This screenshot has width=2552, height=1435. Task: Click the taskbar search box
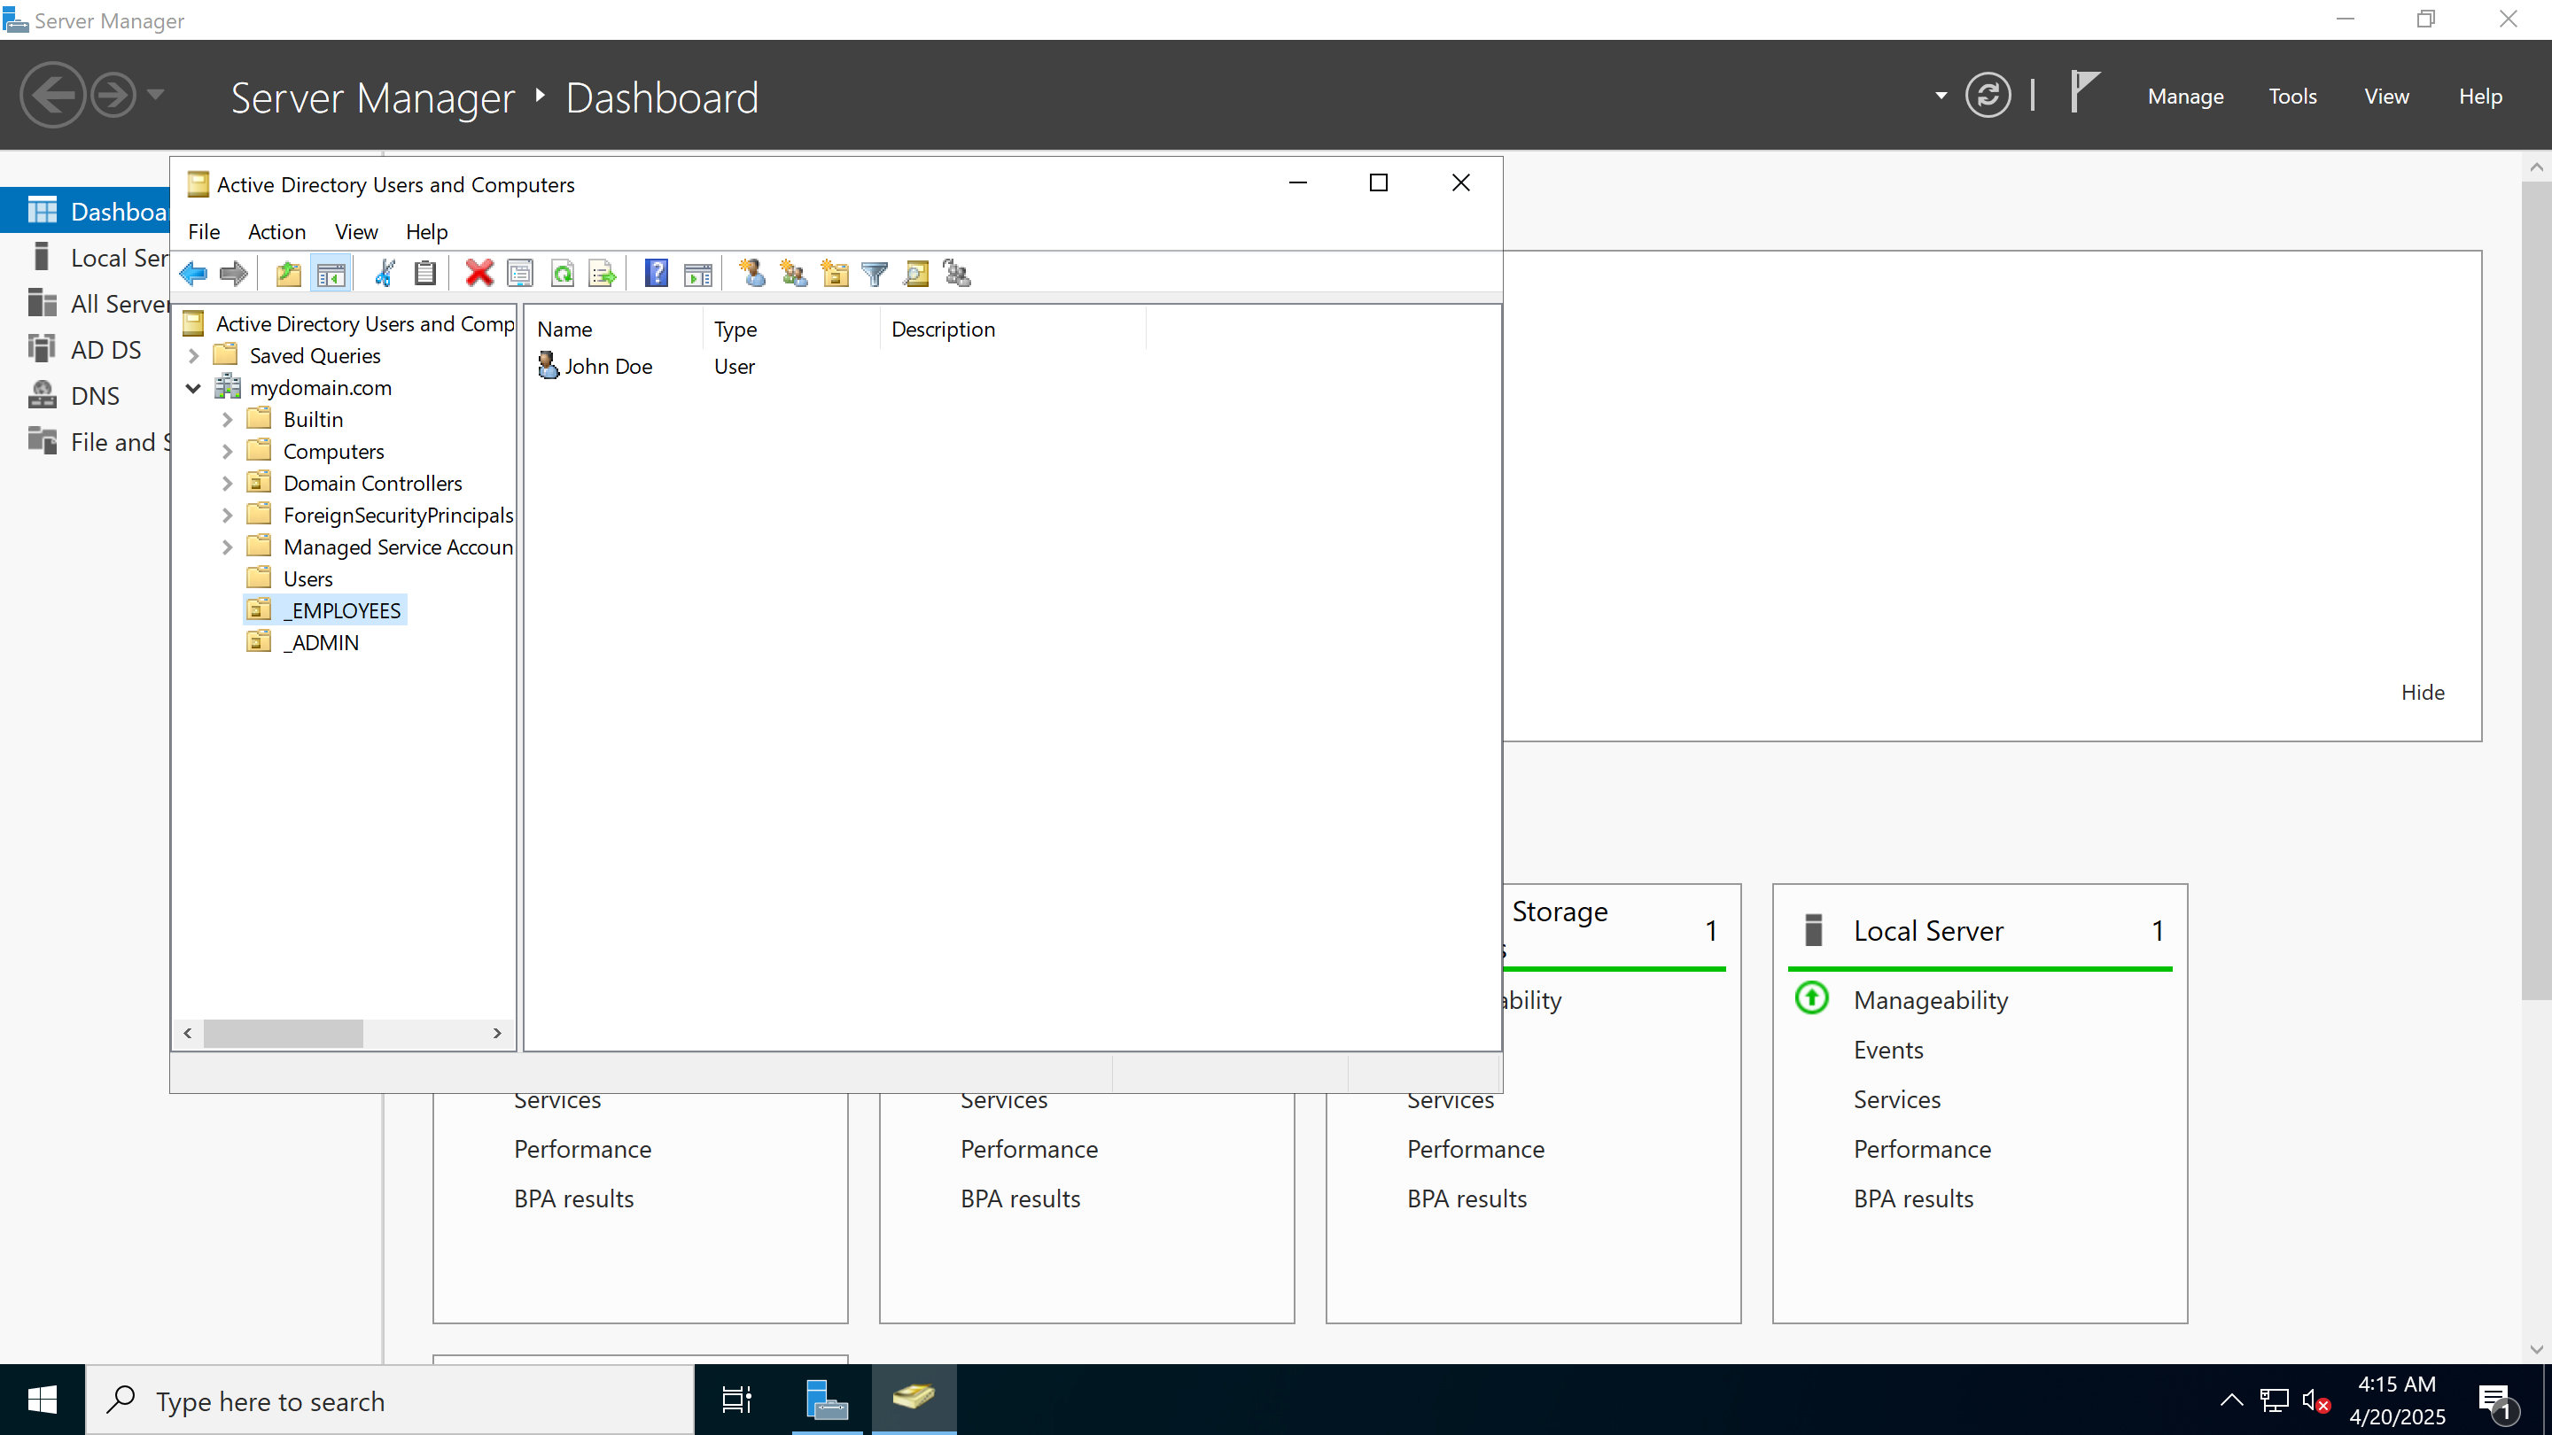click(x=390, y=1400)
